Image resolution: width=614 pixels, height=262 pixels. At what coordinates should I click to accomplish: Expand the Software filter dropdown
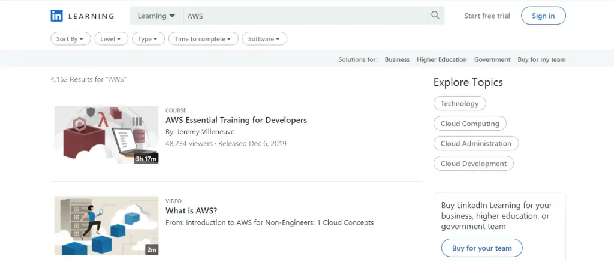point(264,39)
